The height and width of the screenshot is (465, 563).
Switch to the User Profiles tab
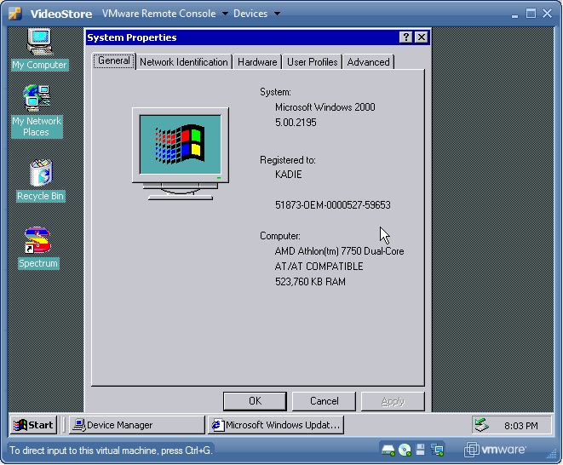312,62
